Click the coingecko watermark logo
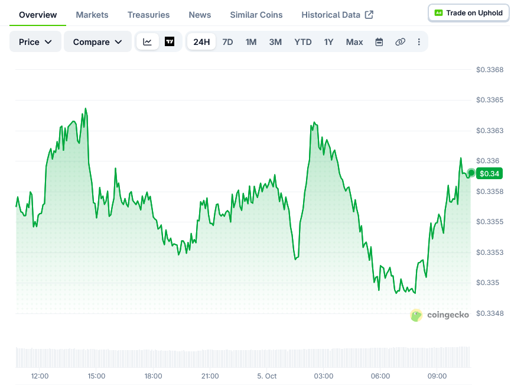The width and height of the screenshot is (511, 385). (x=440, y=315)
